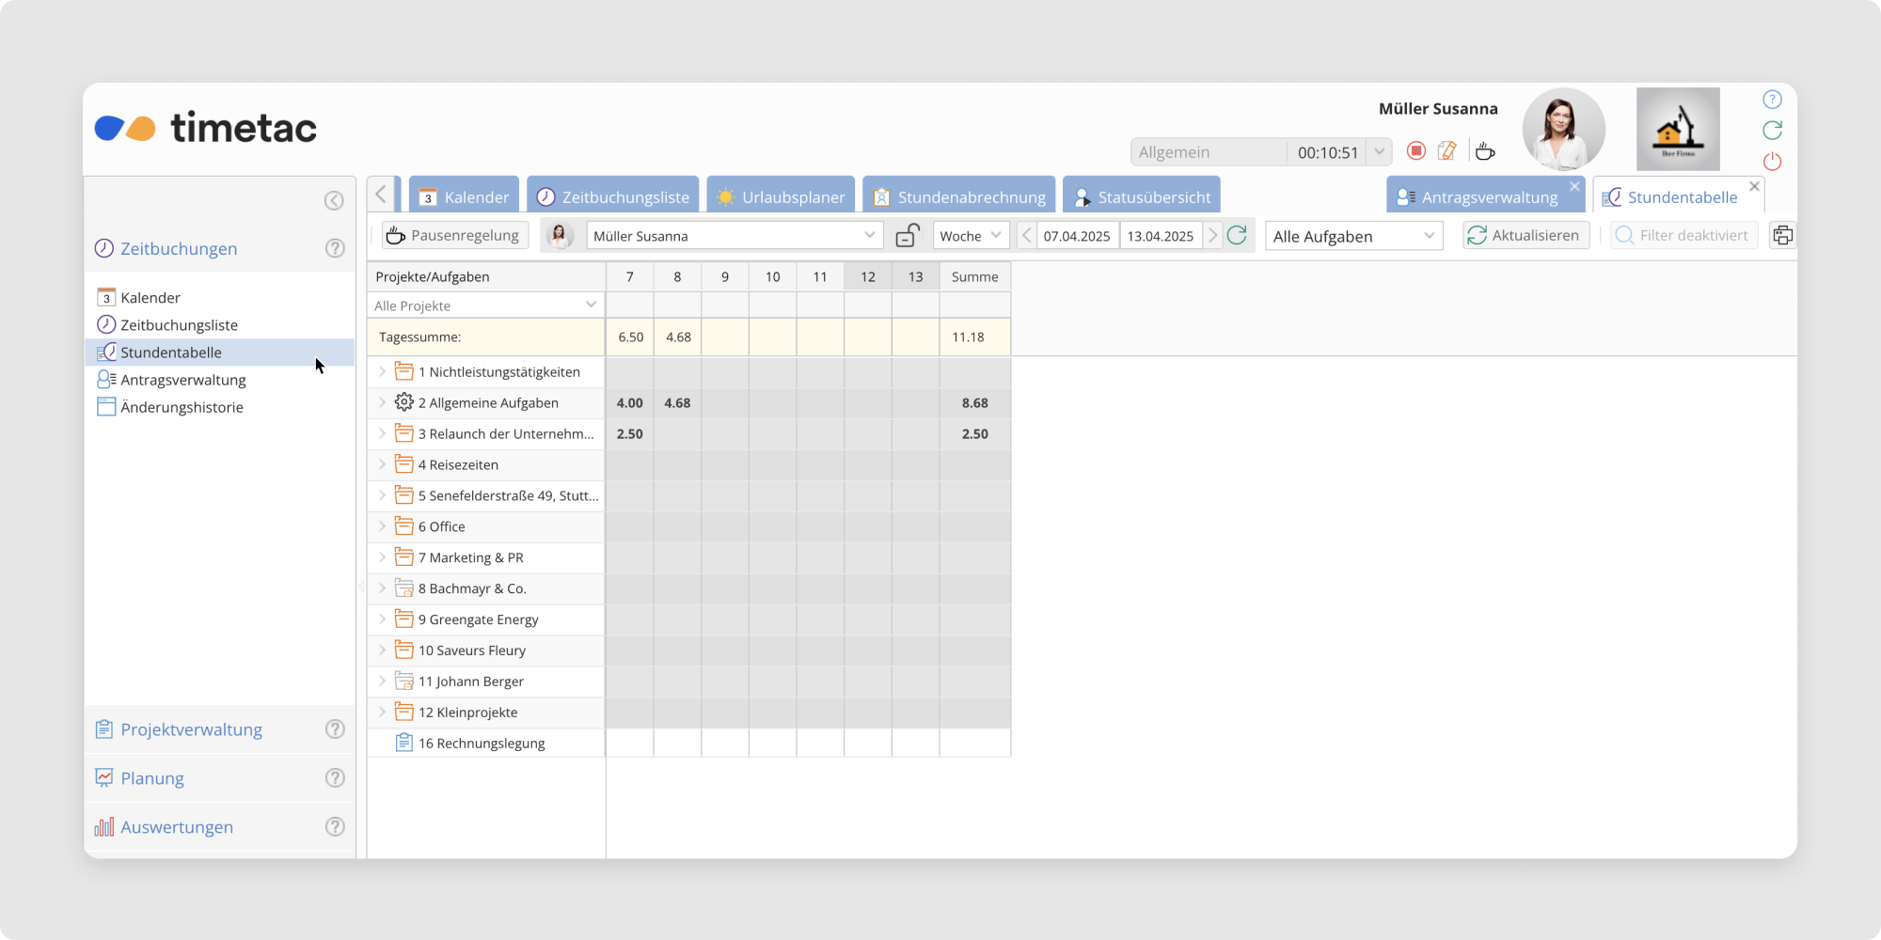This screenshot has width=1881, height=940.
Task: Open the Woche period dropdown
Action: tap(971, 236)
